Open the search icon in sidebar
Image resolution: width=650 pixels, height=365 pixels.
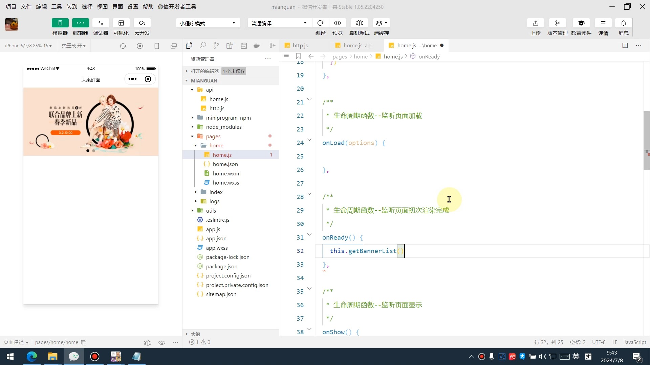[x=203, y=46]
